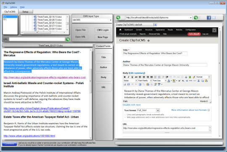Click the help icon beside text formats info

(x=209, y=110)
